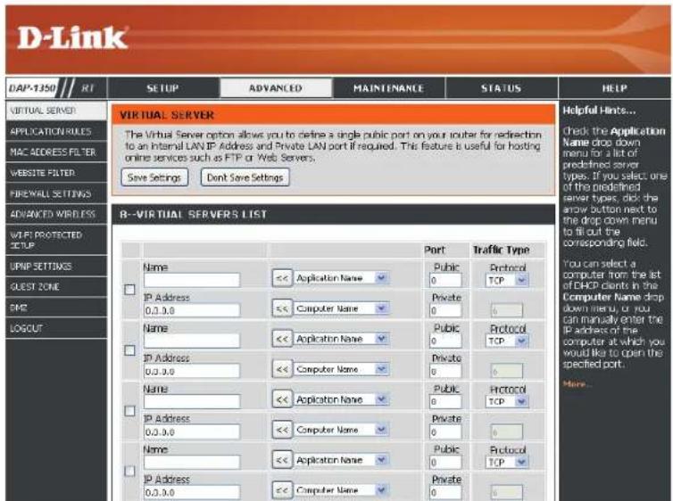Click the Dont Save Settings button
The image size is (673, 501).
click(x=245, y=177)
